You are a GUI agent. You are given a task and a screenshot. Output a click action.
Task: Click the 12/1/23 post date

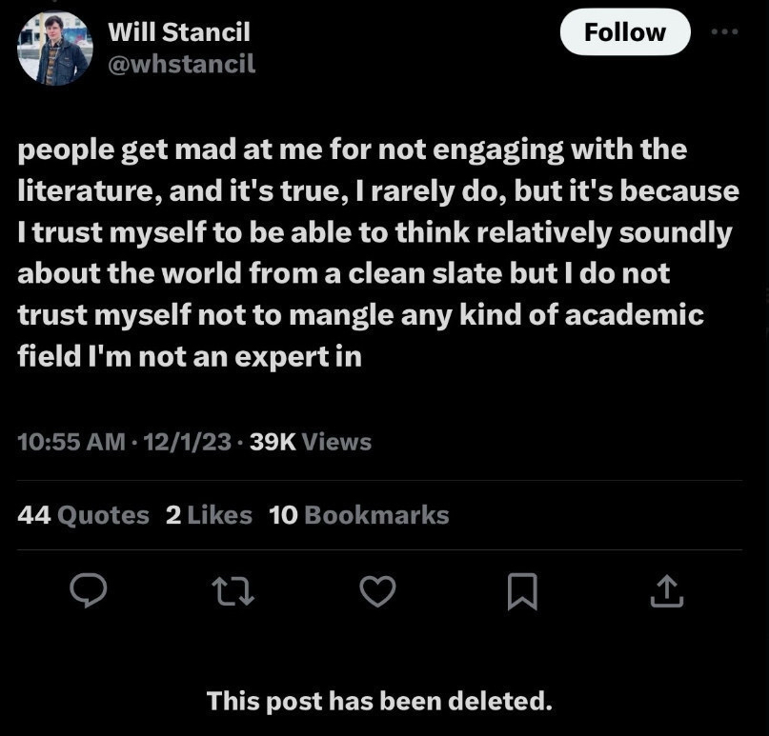click(x=187, y=442)
